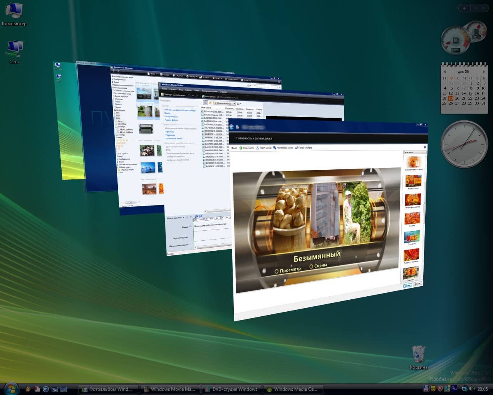
Task: Click the Отмена button in DVD Maker
Action: pos(417,284)
